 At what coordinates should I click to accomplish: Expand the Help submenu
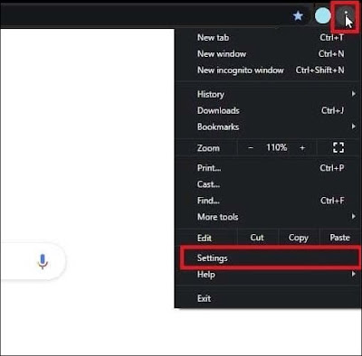[x=268, y=275]
